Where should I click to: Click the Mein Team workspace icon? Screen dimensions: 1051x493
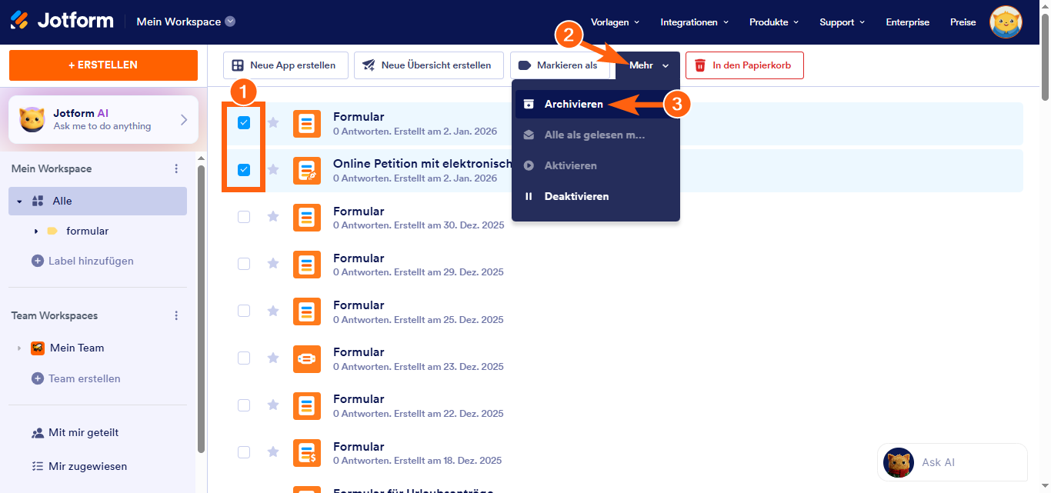pyautogui.click(x=38, y=348)
